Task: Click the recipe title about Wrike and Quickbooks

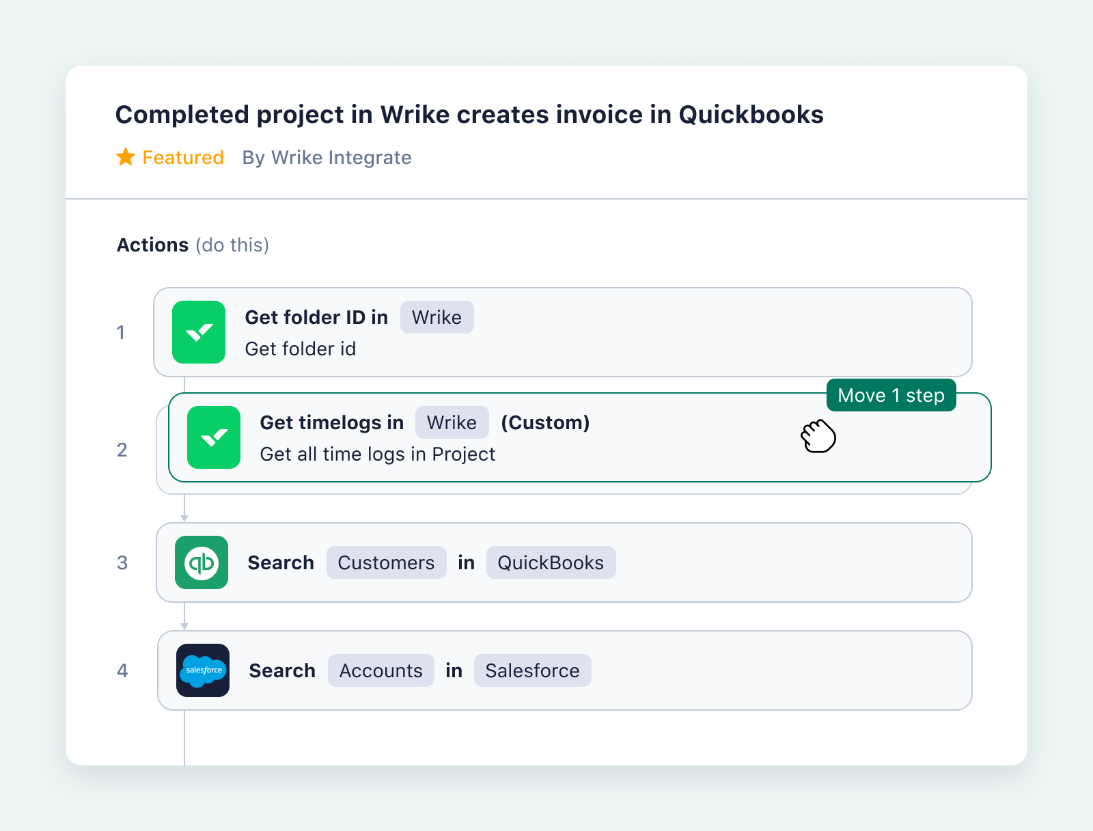Action: coord(469,115)
